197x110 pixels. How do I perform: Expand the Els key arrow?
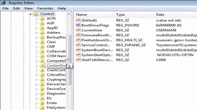click(x=37, y=98)
